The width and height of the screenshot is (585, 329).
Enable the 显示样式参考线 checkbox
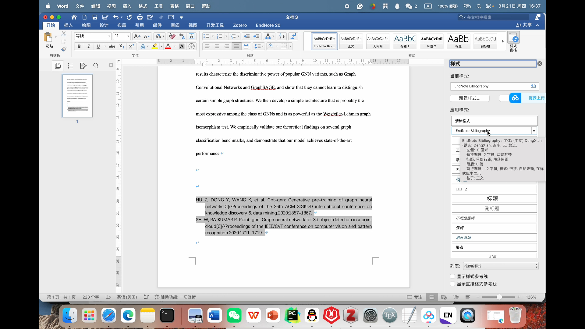point(453,277)
